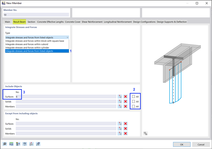Click included Solids number field
Image resolution: width=212 pixels, height=149 pixels.
pos(66,101)
